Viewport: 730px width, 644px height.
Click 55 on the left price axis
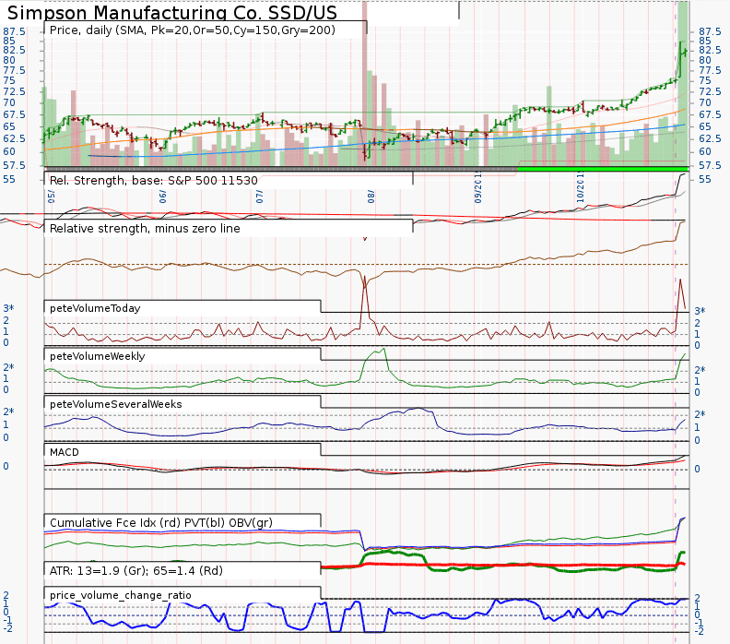coord(9,179)
